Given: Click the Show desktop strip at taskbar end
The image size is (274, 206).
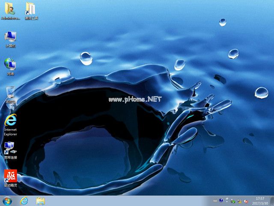Looking at the screenshot, I should tap(272, 201).
